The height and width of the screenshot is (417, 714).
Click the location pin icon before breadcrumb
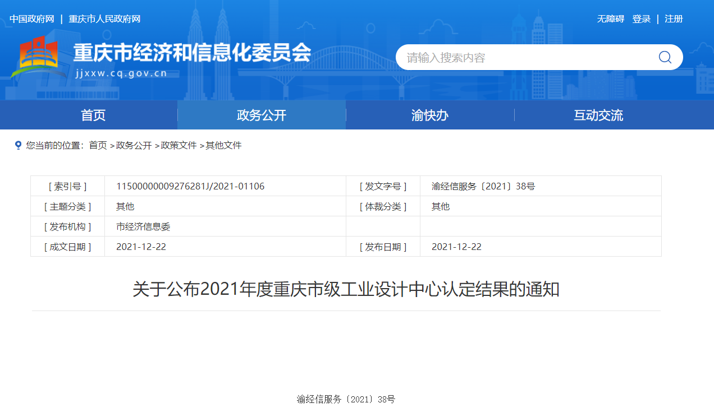(x=18, y=145)
